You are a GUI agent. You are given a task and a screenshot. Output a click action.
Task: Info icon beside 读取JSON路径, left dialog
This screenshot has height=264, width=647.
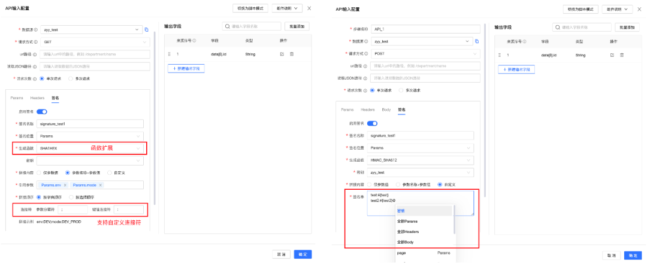pos(35,66)
